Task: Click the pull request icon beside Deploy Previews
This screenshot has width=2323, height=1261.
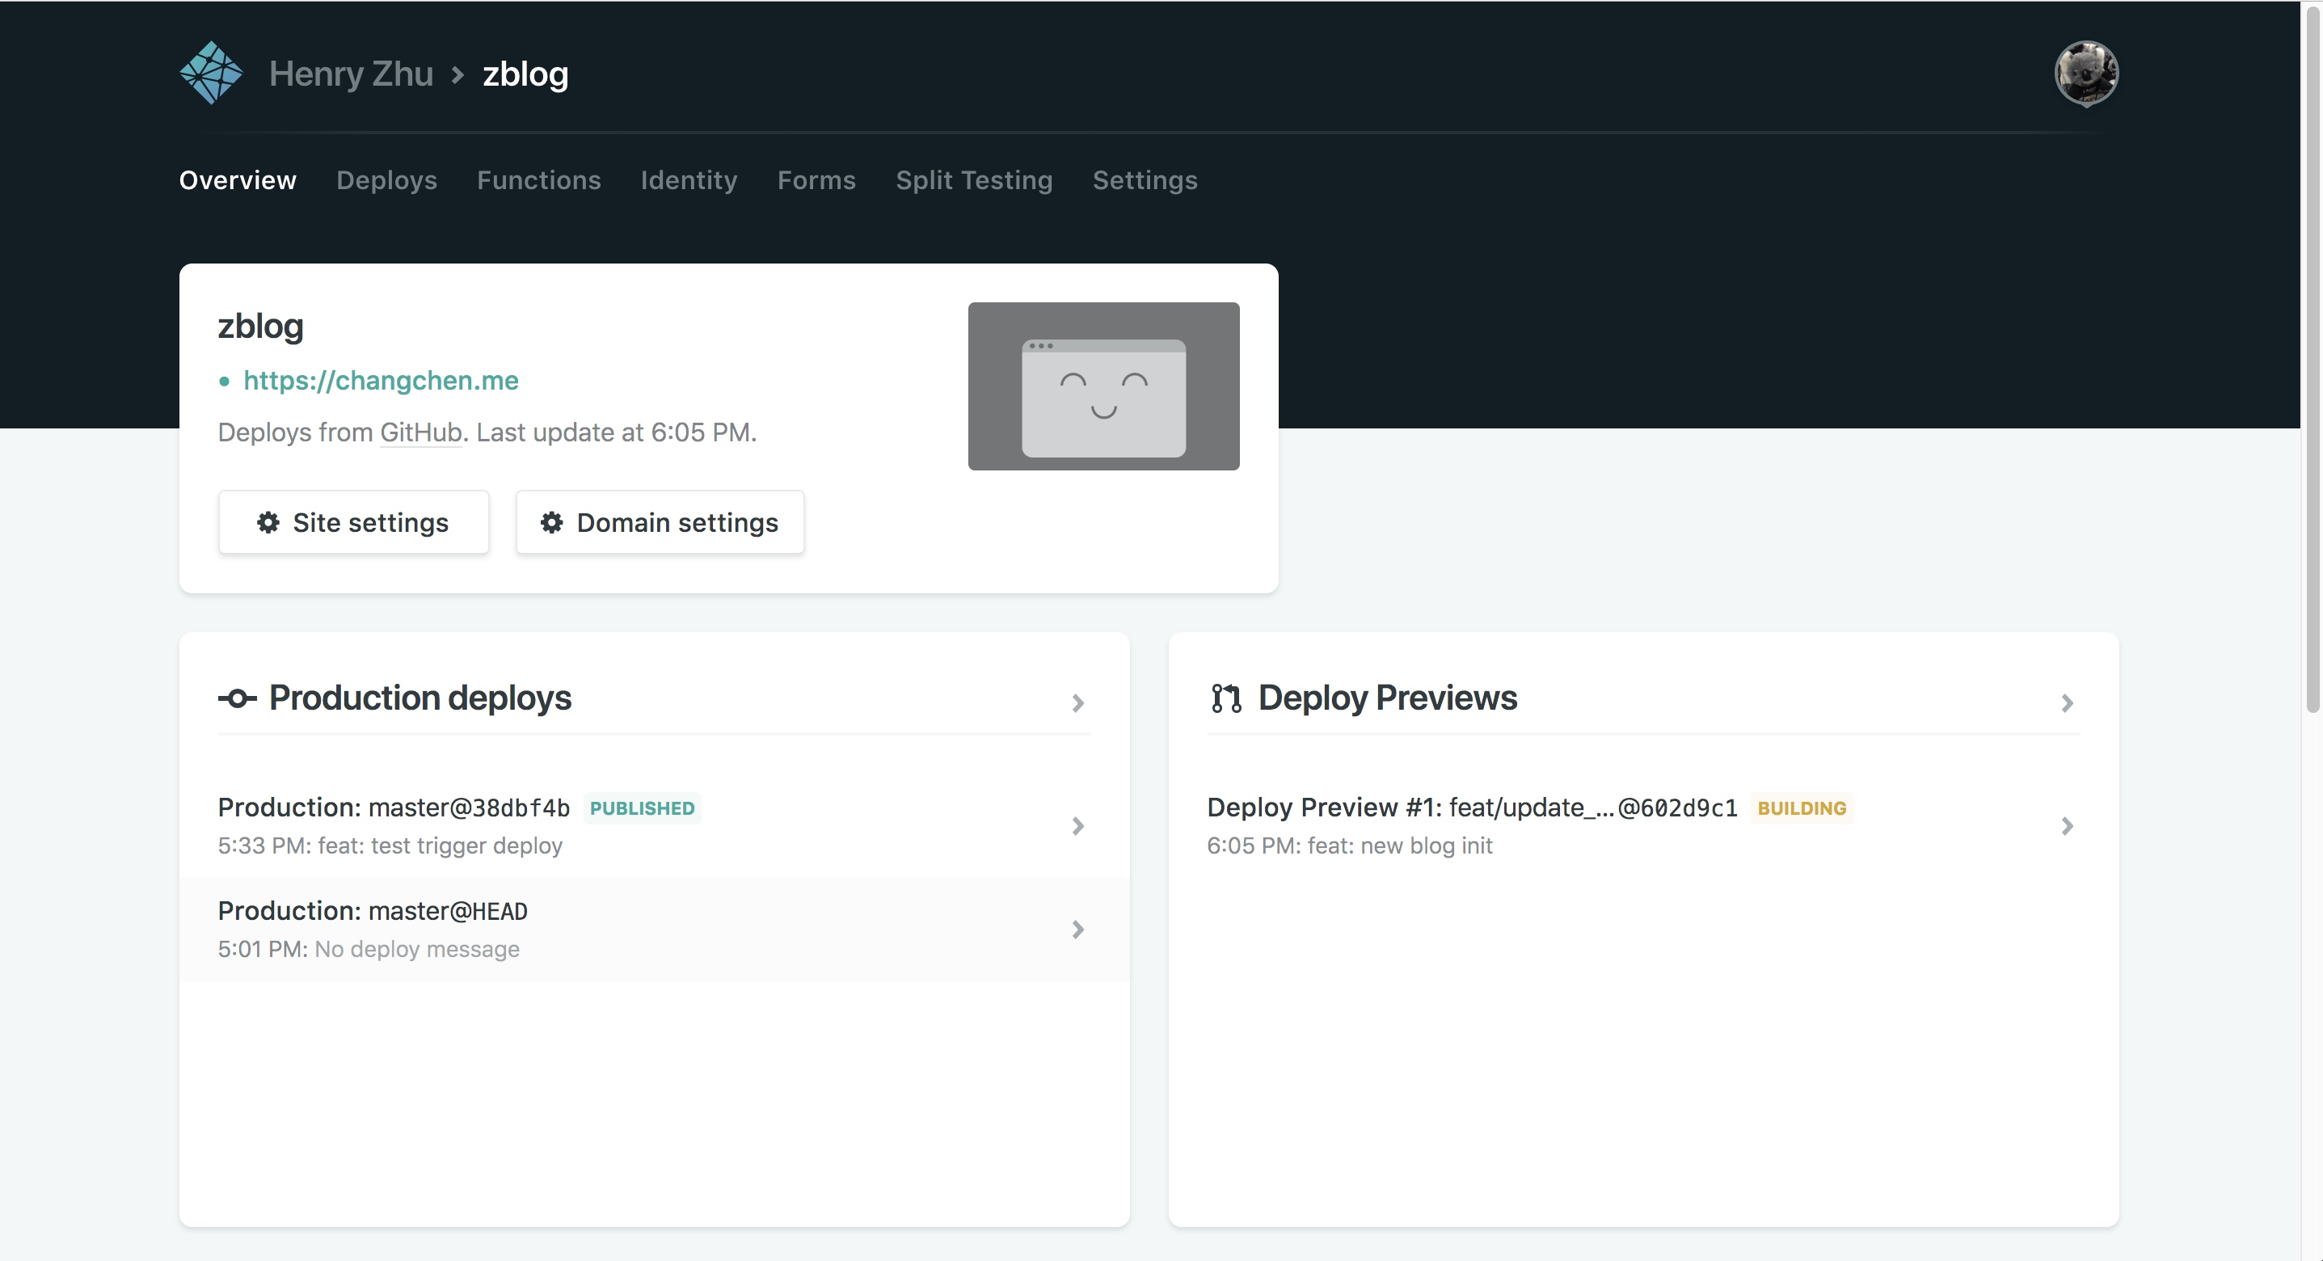Action: coord(1225,698)
